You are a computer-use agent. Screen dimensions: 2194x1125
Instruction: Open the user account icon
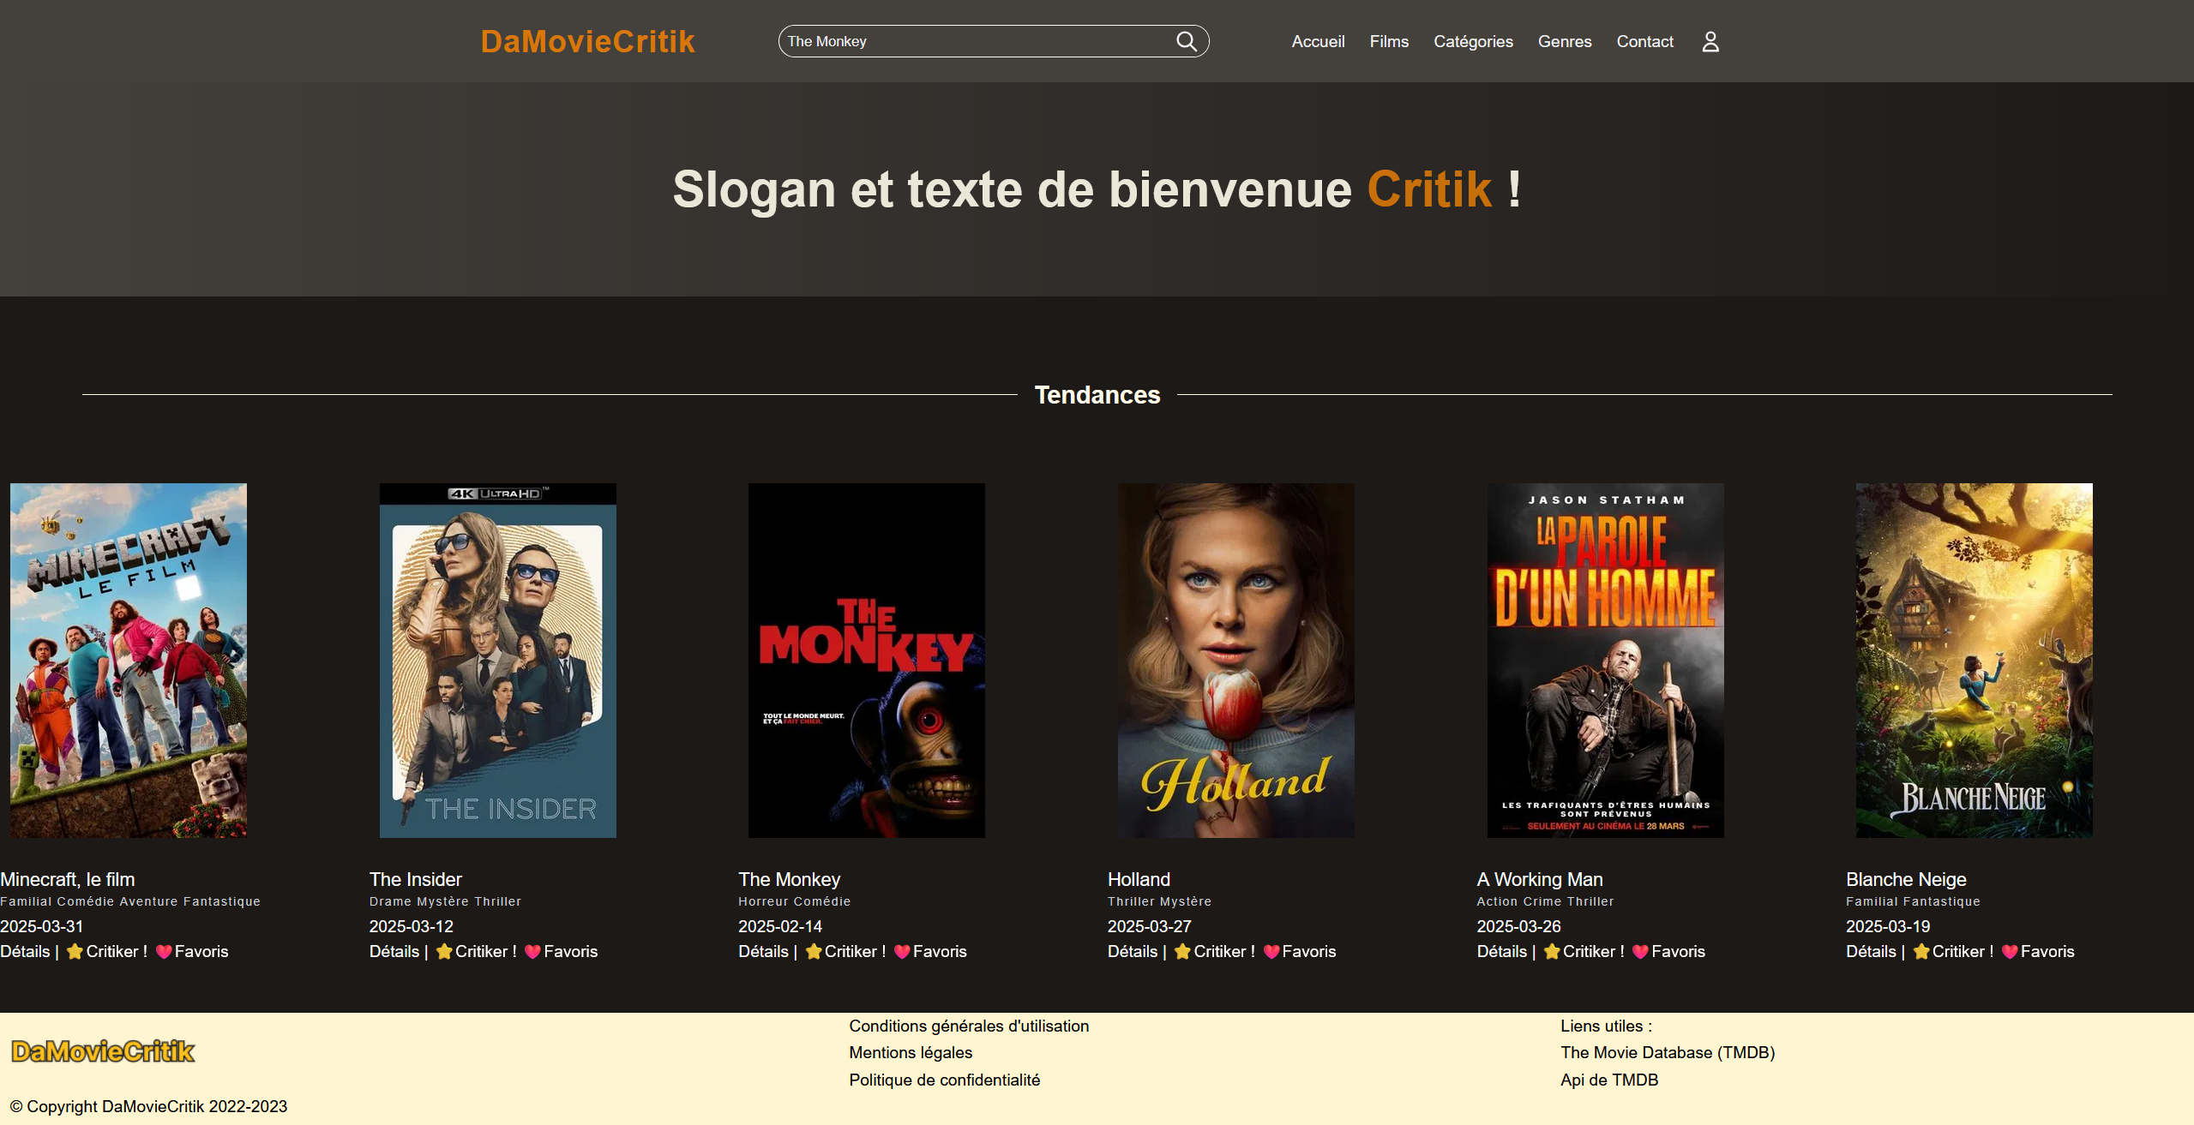coord(1710,41)
